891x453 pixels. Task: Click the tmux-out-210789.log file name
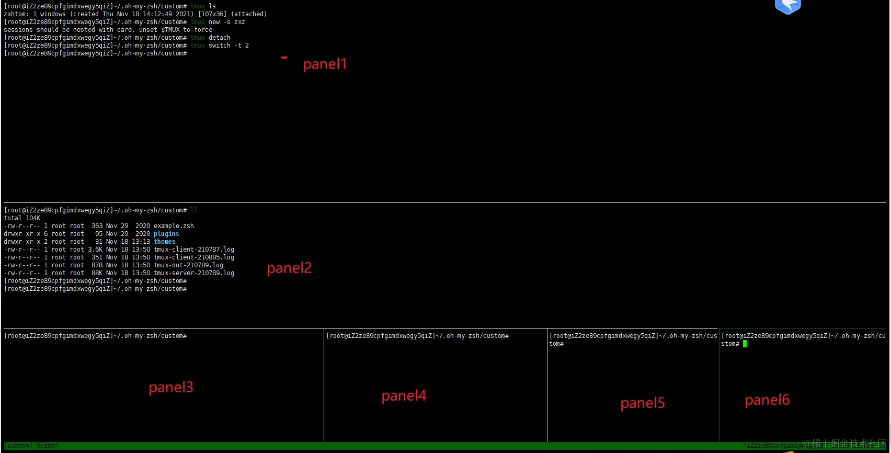188,265
